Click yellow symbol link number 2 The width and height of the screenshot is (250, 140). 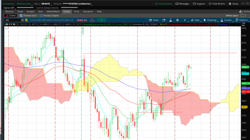(26, 20)
